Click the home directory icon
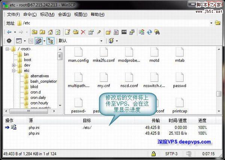The width and height of the screenshot is (225, 160). [50, 32]
